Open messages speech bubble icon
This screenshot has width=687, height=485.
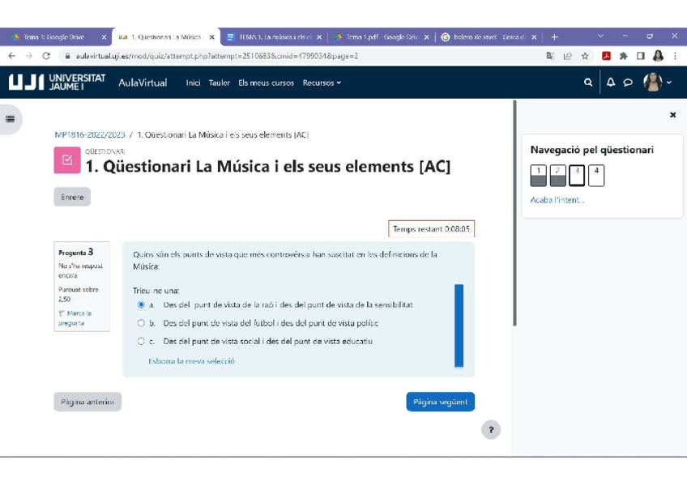pos(628,83)
